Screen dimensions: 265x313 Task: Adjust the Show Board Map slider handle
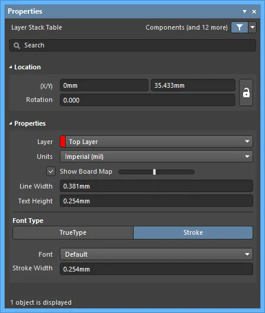point(154,172)
